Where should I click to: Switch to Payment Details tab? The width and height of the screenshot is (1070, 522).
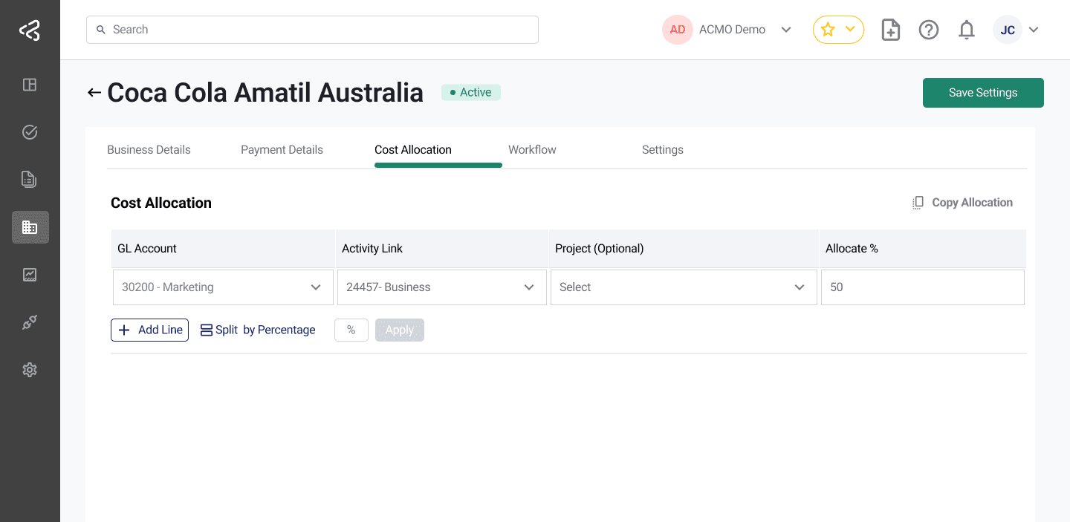click(282, 149)
